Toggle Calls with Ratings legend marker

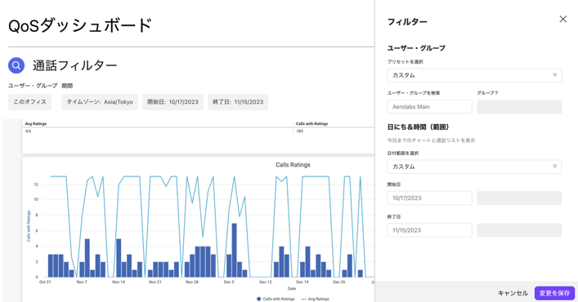(259, 299)
